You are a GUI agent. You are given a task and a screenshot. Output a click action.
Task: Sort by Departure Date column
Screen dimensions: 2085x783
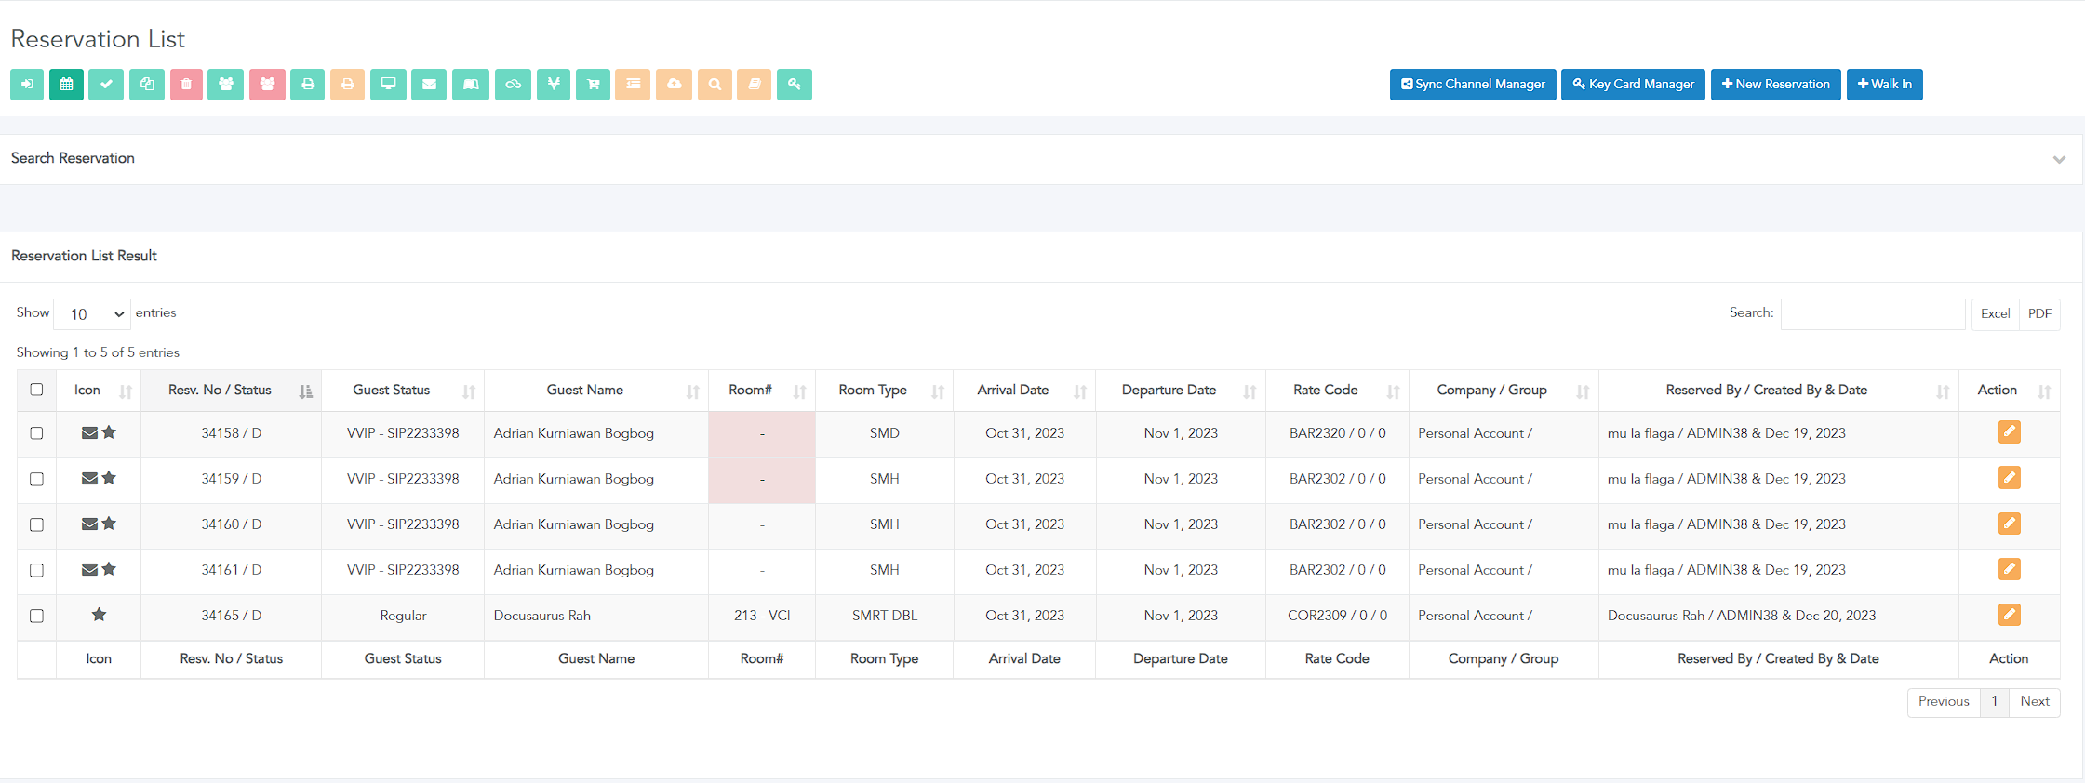coord(1181,391)
